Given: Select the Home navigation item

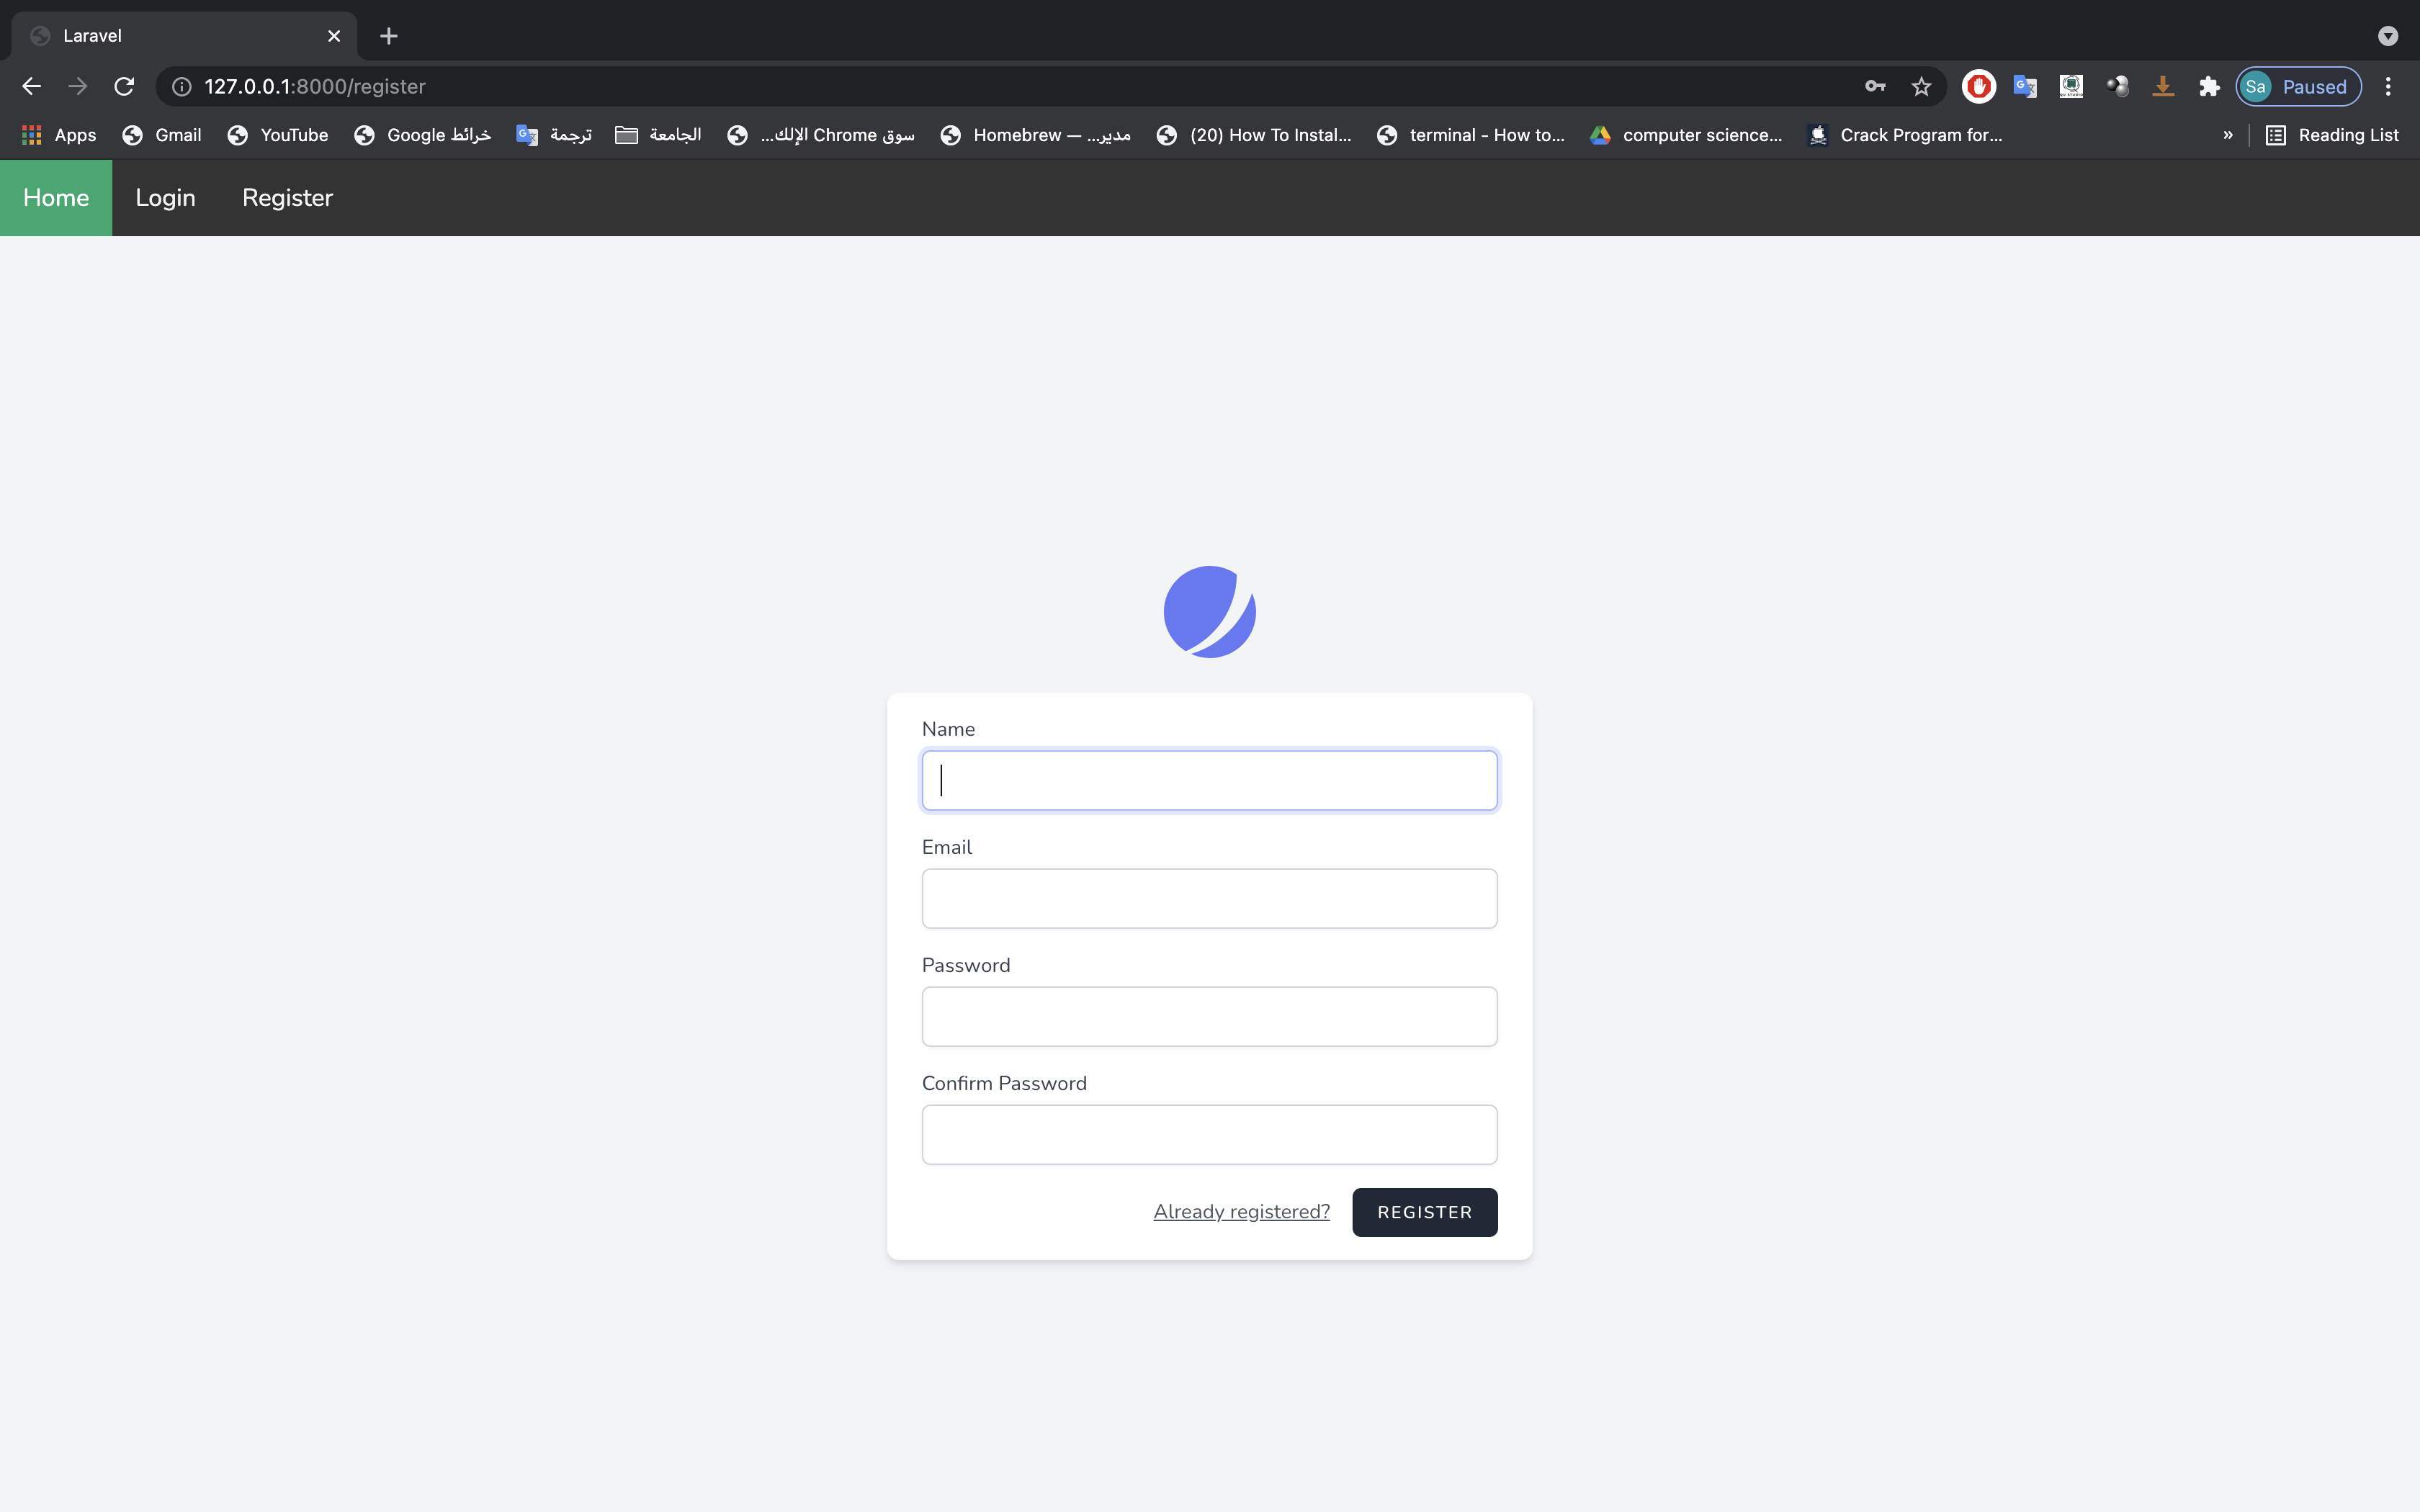Looking at the screenshot, I should coord(56,198).
